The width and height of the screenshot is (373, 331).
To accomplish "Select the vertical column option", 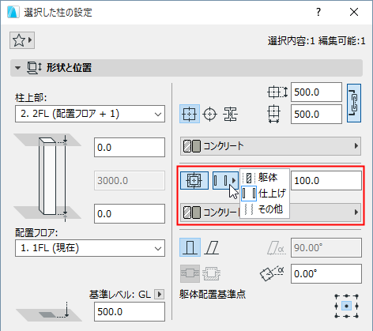I will click(x=190, y=247).
